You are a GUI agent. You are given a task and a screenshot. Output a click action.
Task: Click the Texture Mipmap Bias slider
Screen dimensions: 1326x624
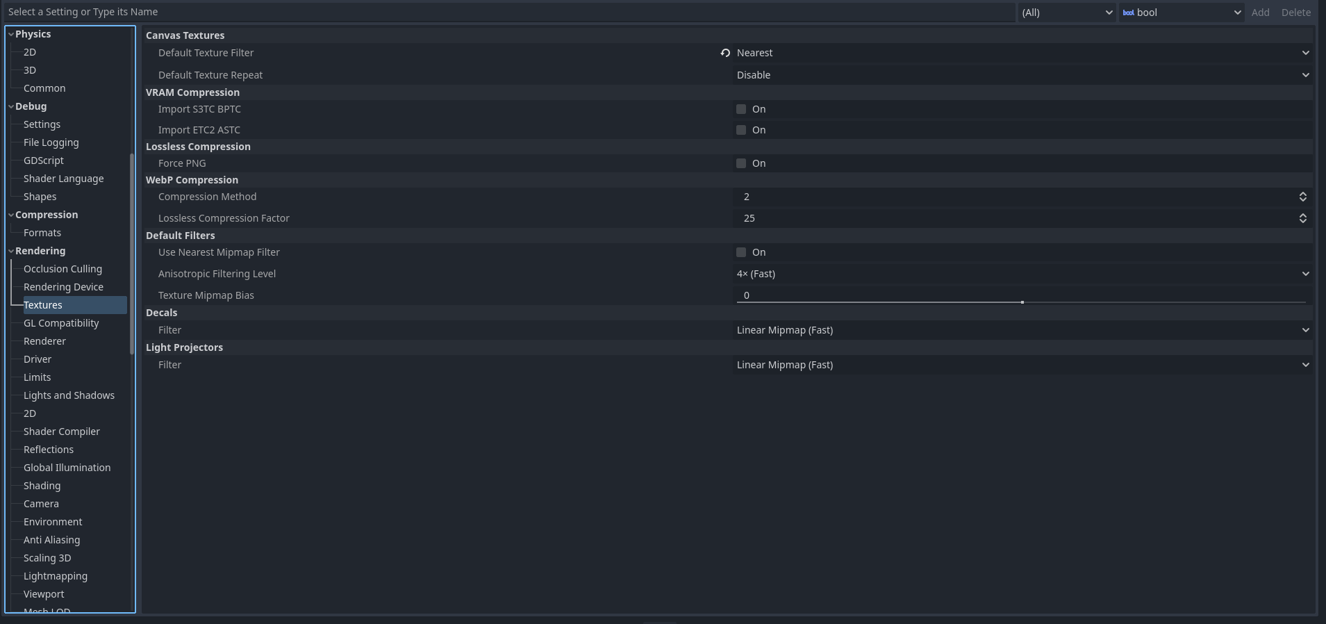tap(1021, 302)
